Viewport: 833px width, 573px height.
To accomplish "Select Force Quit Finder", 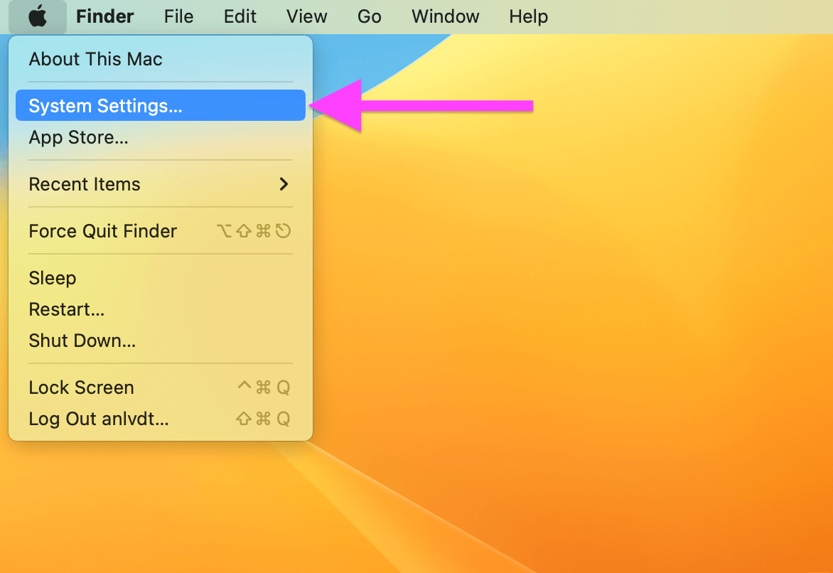I will [102, 230].
